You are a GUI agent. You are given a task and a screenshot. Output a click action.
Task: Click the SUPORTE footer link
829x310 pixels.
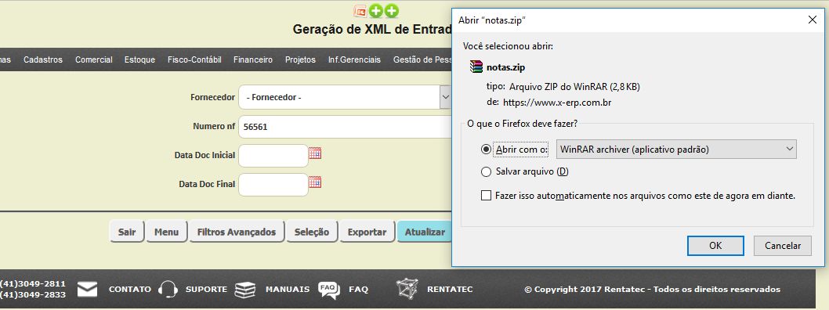click(x=206, y=290)
